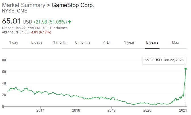Image resolution: width=191 pixels, height=115 pixels.
Task: Click the 2018 year axis label
Action: point(76,110)
